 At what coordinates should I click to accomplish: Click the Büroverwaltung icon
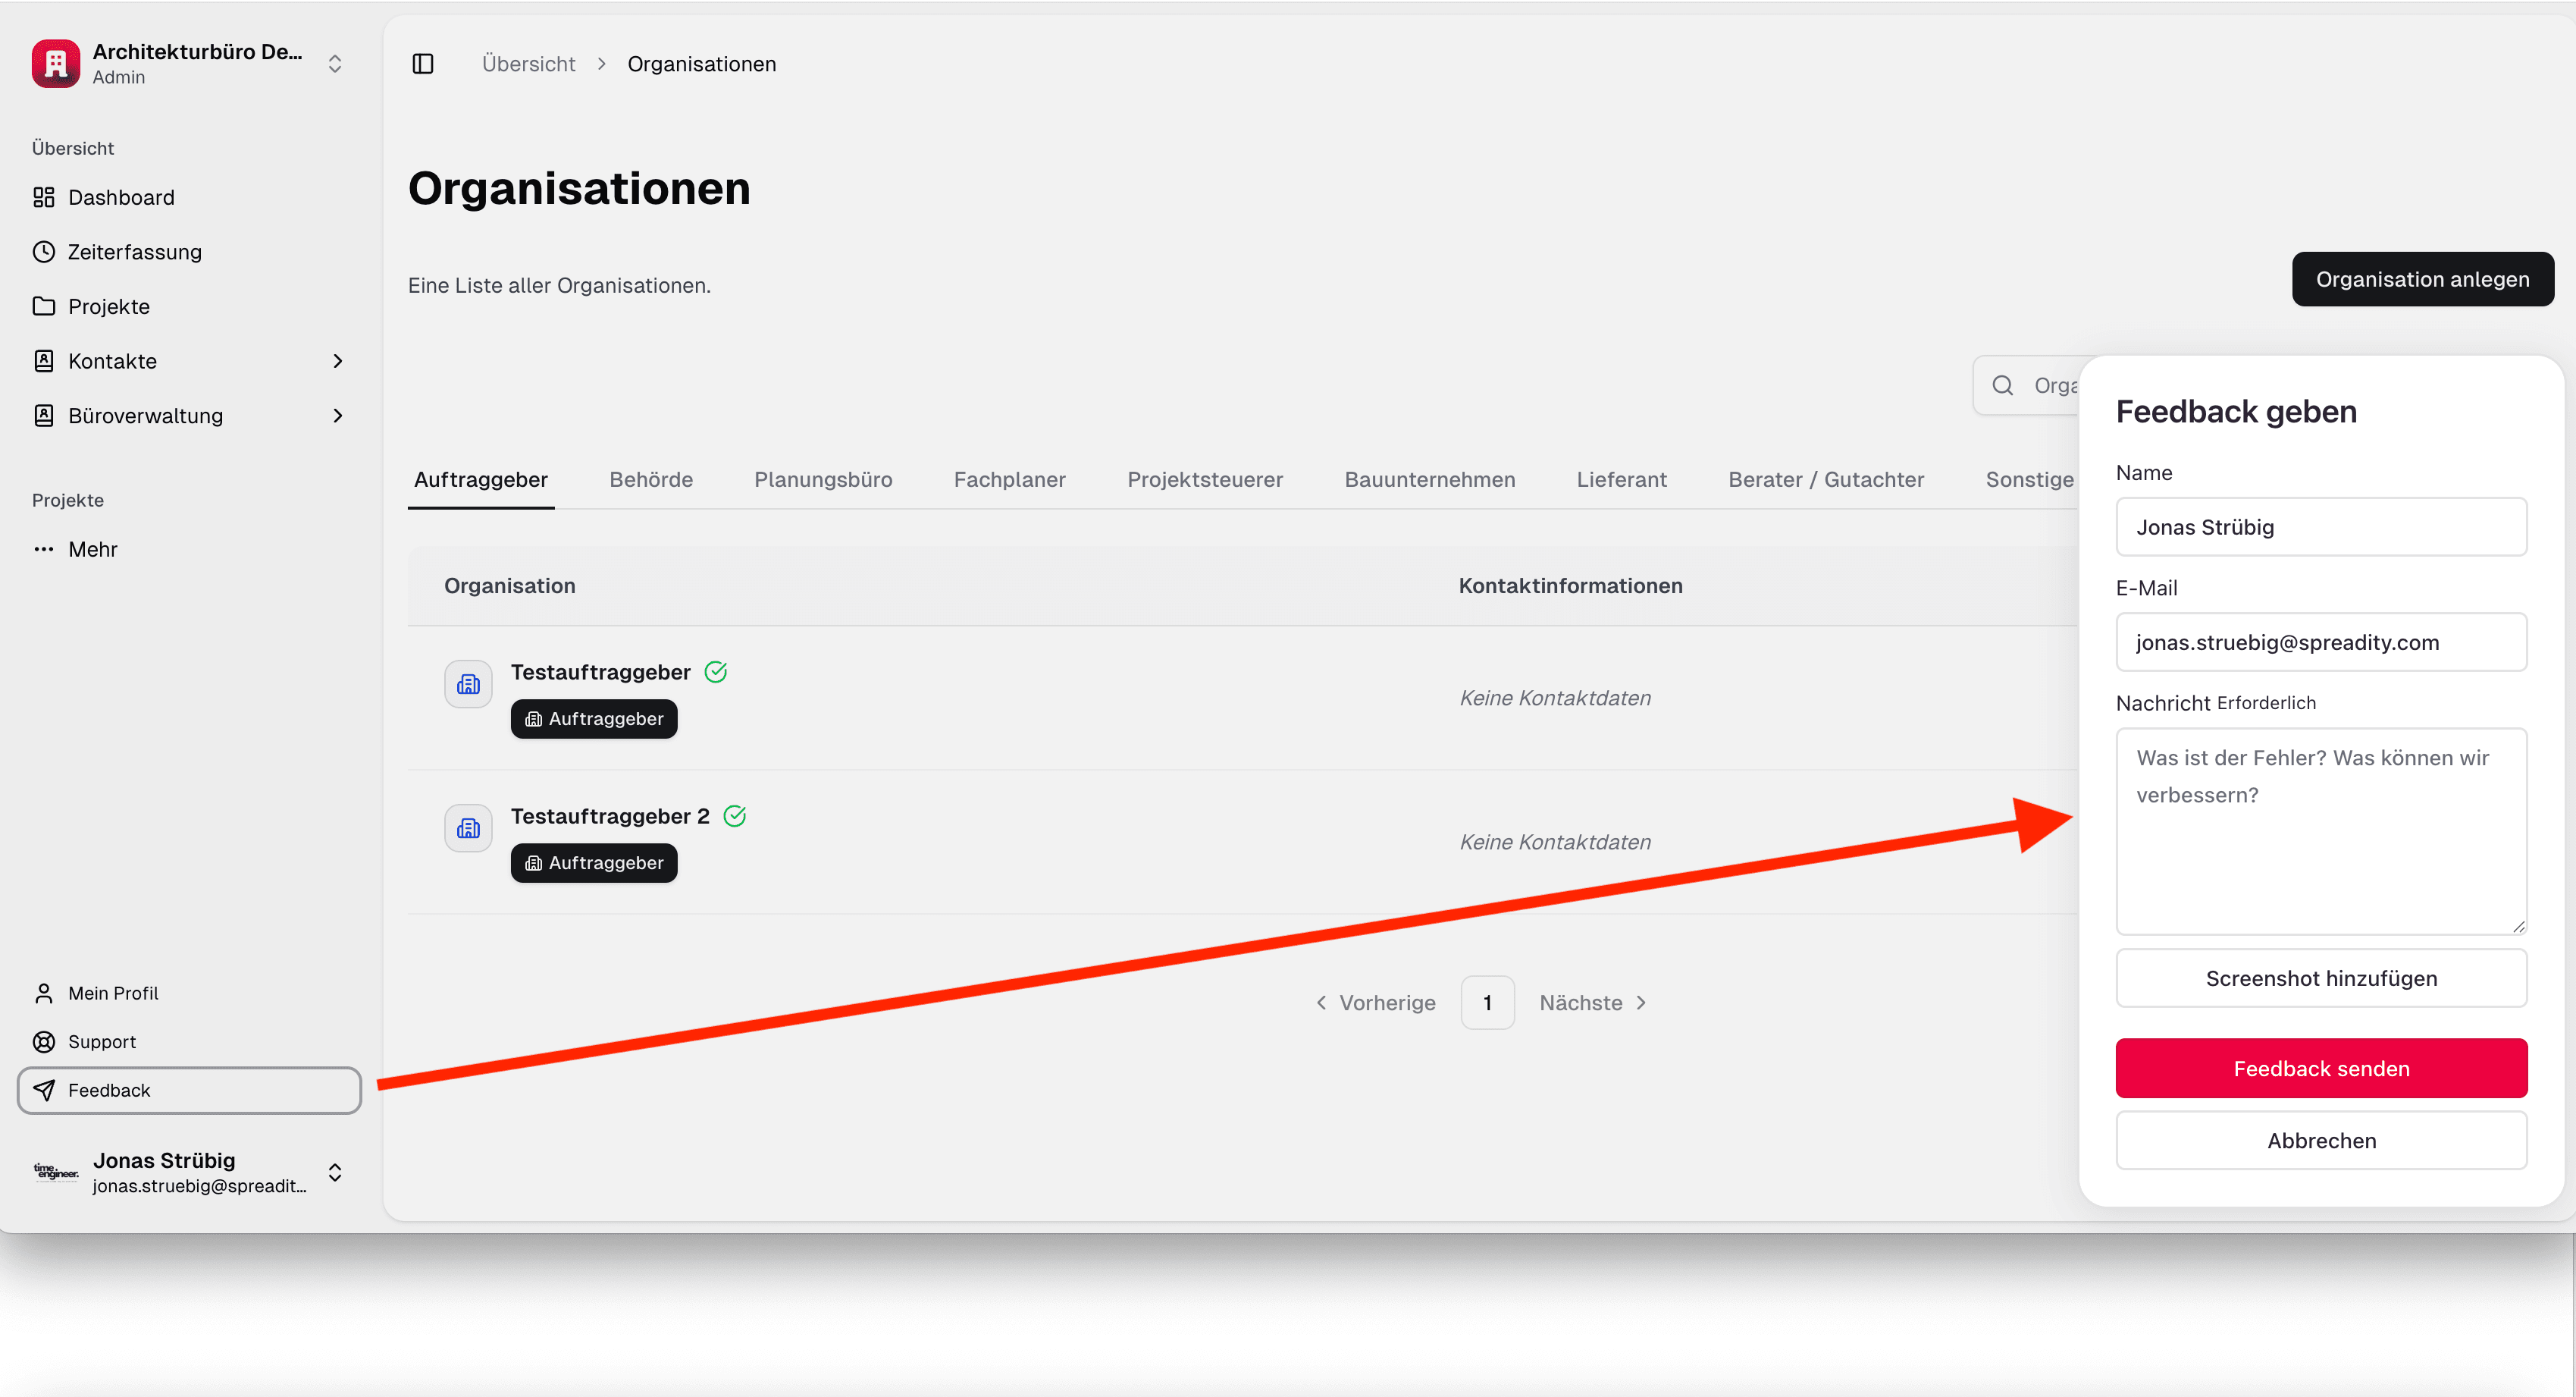click(44, 416)
